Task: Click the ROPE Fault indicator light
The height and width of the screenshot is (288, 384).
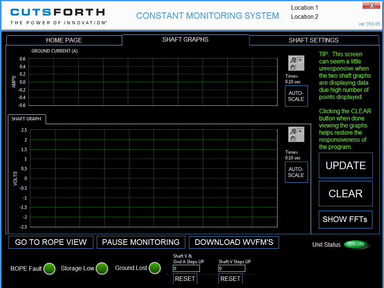Action: click(x=49, y=268)
